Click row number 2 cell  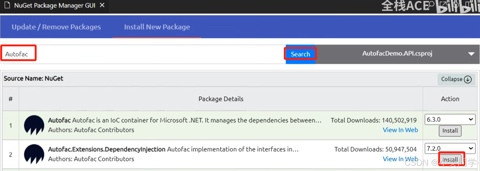tap(10, 154)
